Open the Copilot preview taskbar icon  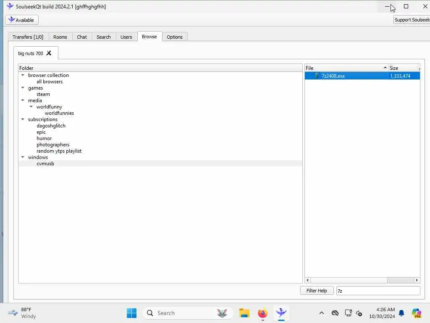pos(416,313)
